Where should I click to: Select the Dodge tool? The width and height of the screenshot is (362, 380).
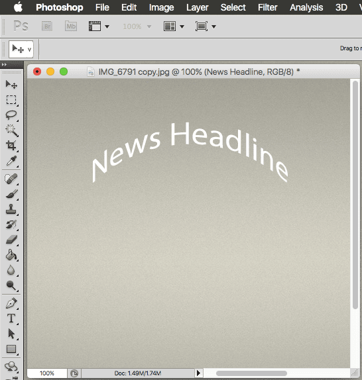(11, 285)
